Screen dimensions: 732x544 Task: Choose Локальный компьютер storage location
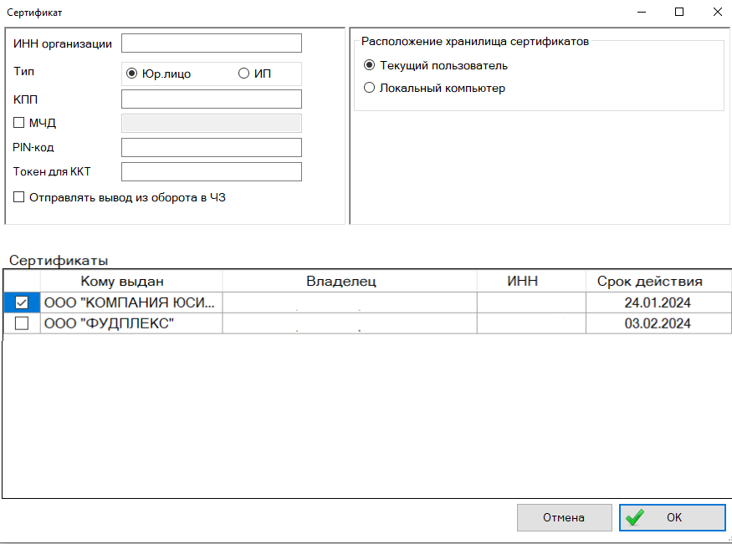370,88
